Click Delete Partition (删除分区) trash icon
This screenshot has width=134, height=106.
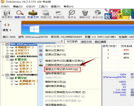click(85, 14)
